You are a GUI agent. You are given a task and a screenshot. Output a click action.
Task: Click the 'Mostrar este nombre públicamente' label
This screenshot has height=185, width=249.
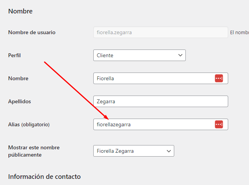[34, 151]
